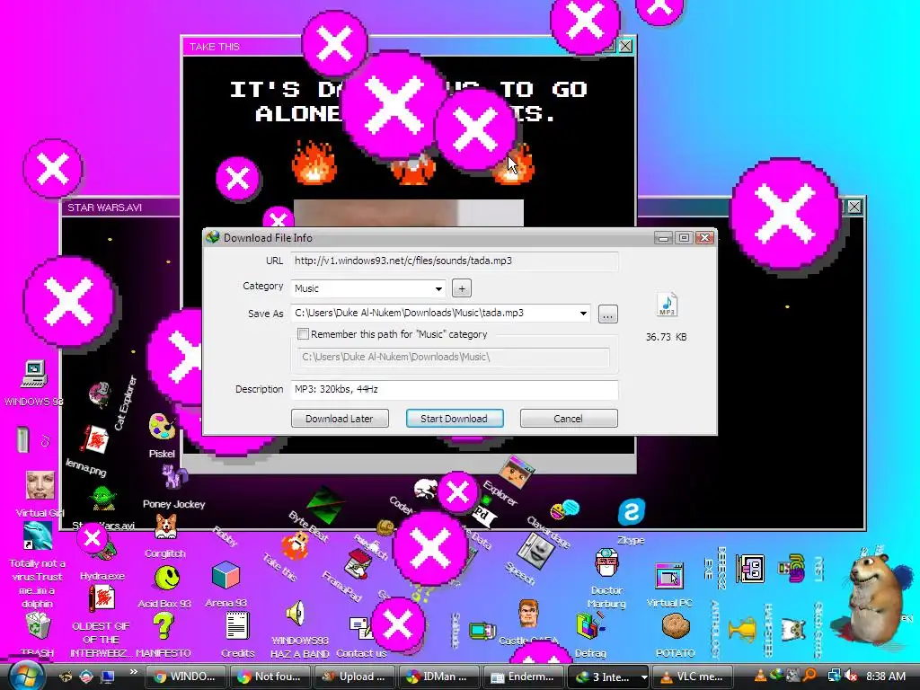
Task: Launch the Virtual PC icon
Action: click(668, 576)
